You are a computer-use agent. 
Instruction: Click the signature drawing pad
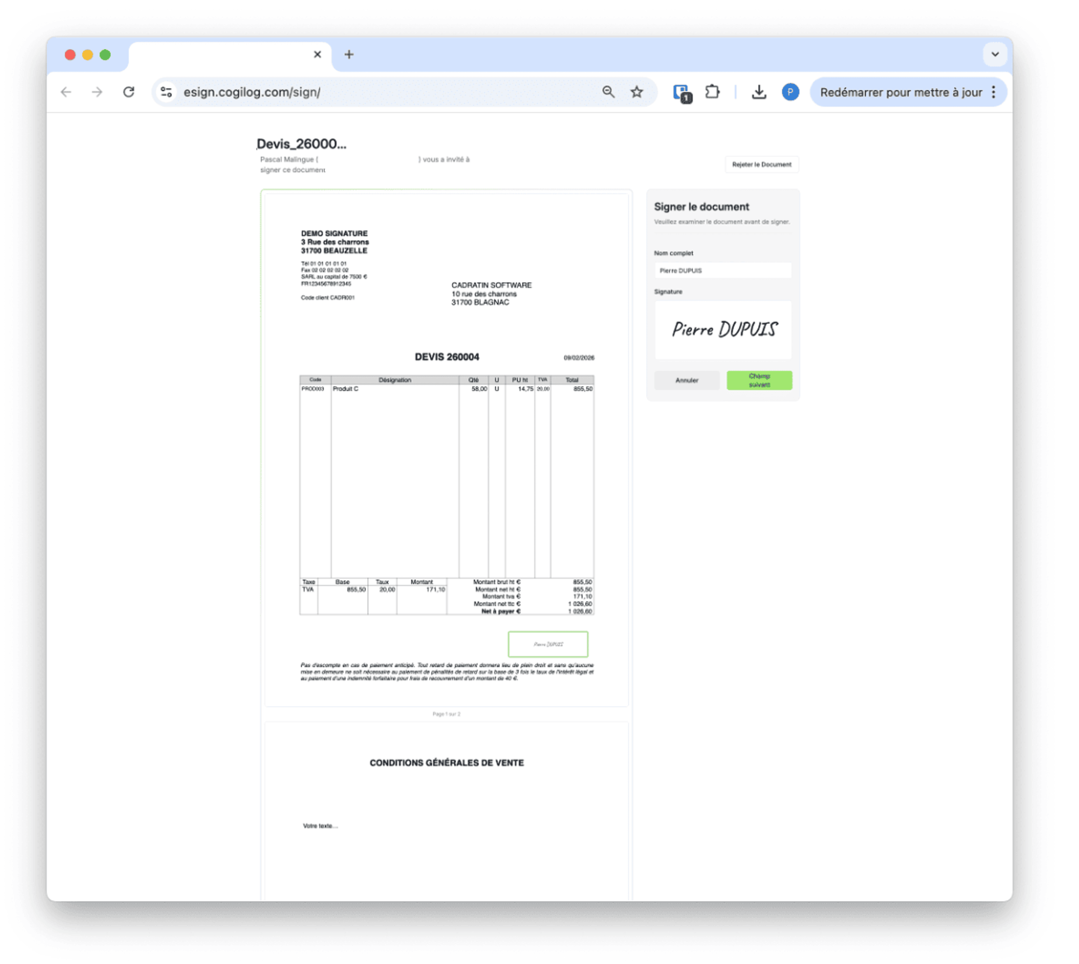[722, 330]
